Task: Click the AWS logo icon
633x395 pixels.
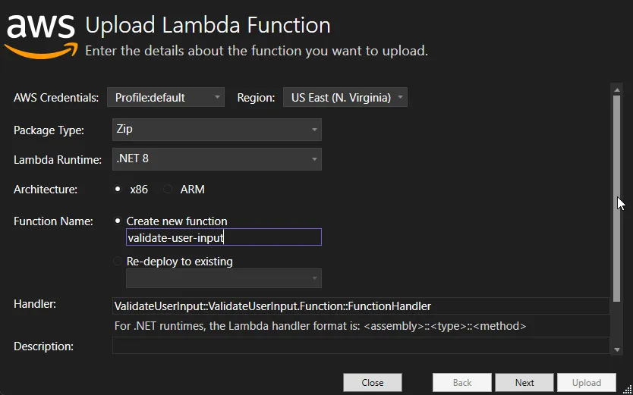Action: coord(41,33)
